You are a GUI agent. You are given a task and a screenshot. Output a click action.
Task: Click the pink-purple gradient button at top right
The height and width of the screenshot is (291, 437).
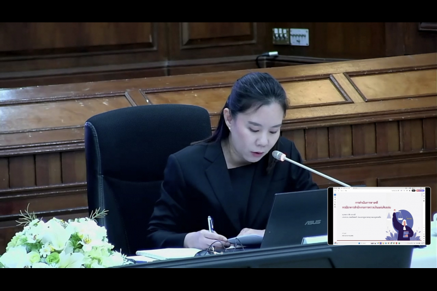420,191
